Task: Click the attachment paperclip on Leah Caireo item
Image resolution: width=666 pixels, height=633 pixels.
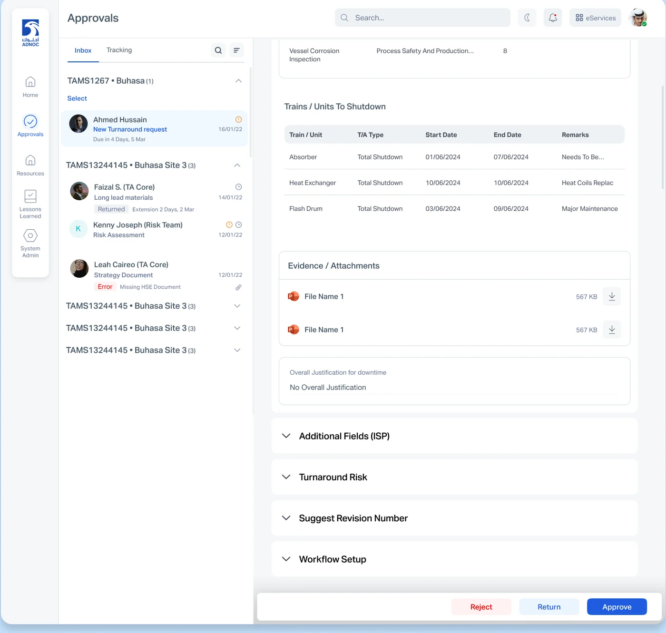Action: click(x=239, y=287)
